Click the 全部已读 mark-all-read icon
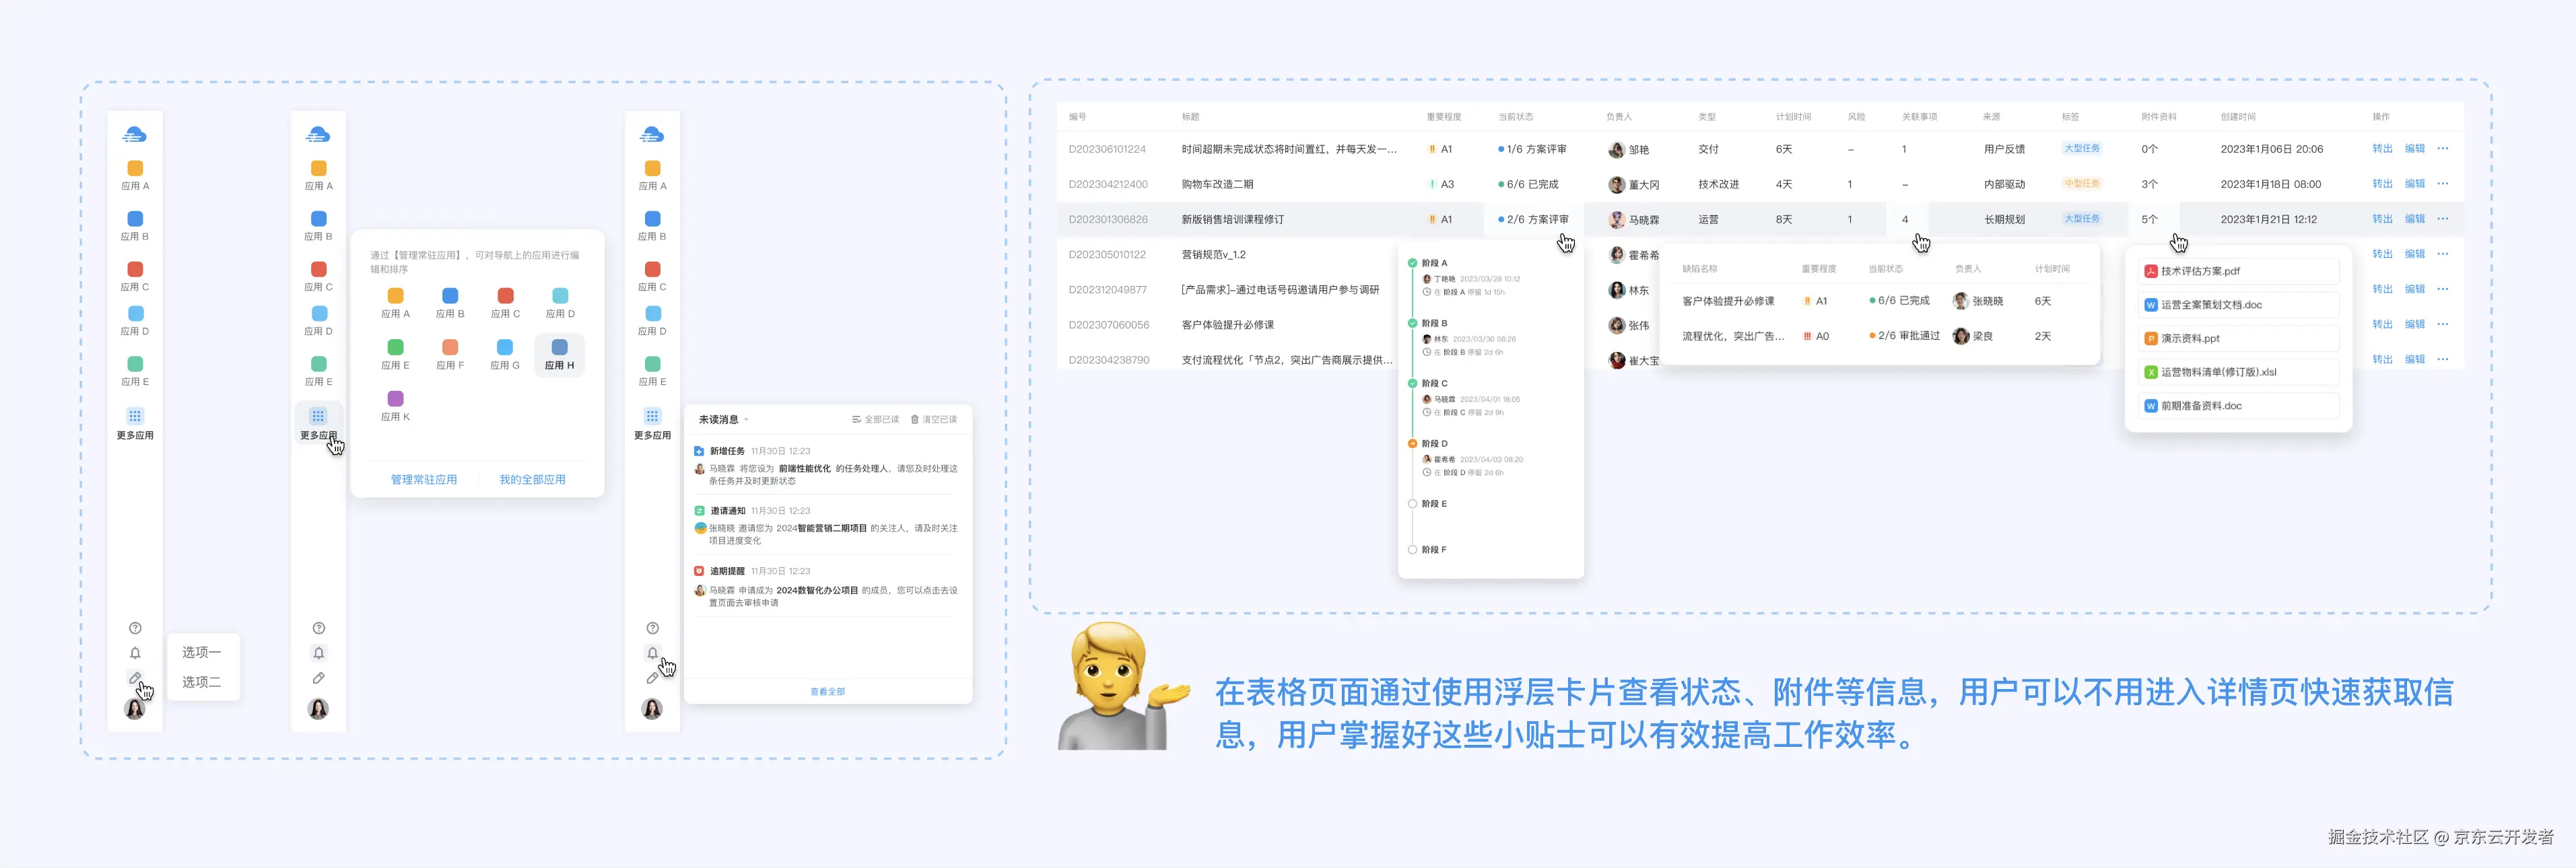 (x=856, y=419)
